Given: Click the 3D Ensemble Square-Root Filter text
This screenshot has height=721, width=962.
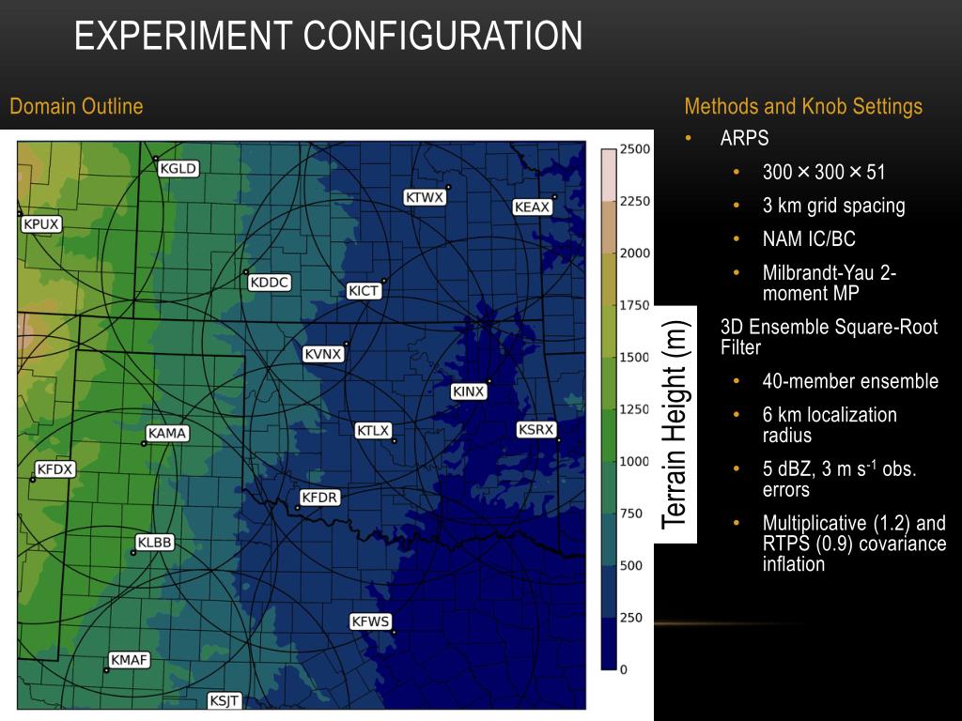Looking at the screenshot, I should click(829, 337).
